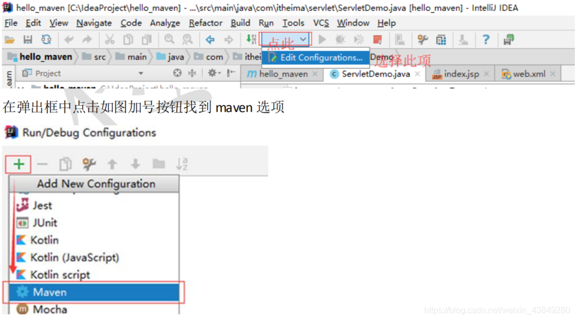Click the Hide Project panel icon

point(231,74)
